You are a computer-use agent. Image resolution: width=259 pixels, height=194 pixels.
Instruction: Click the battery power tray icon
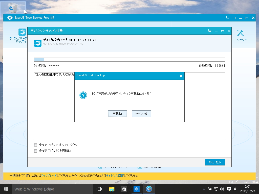pyautogui.click(x=210, y=189)
